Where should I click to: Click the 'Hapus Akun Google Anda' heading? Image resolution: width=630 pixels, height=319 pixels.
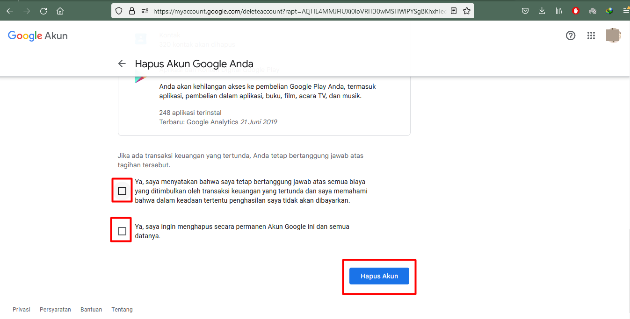point(194,64)
